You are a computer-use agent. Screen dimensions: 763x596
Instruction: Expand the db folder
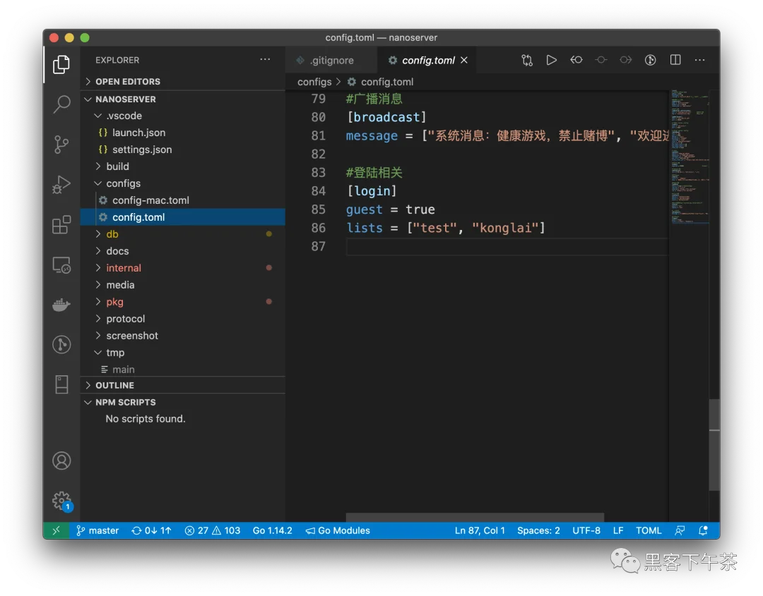(183, 234)
